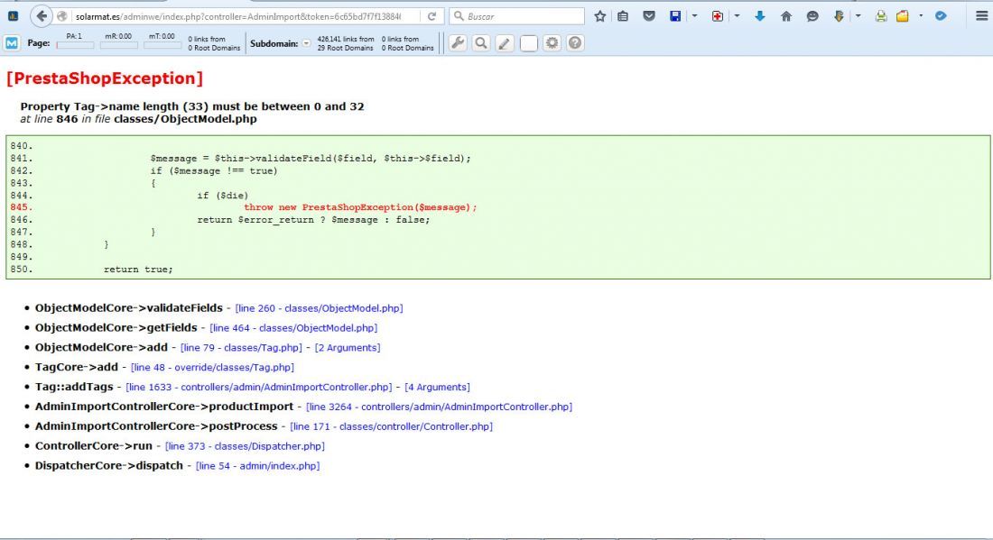Open link line 260 - classes/ObjectModel.php
This screenshot has width=993, height=540.
pyautogui.click(x=320, y=308)
